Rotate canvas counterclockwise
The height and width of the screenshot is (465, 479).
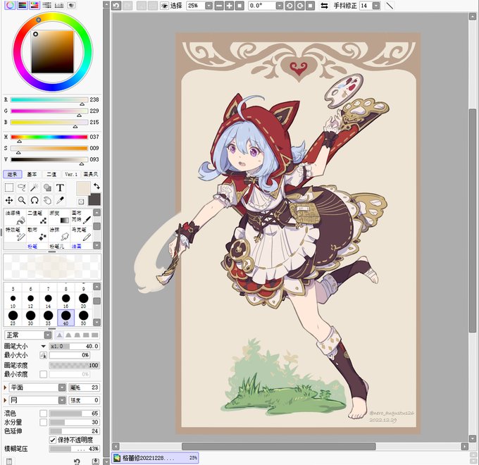[290, 6]
